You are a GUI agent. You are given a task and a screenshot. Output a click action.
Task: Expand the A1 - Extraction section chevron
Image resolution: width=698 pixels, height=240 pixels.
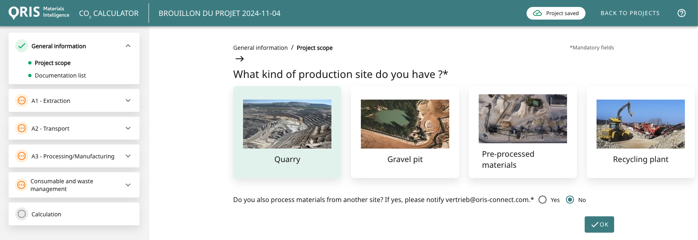(128, 100)
